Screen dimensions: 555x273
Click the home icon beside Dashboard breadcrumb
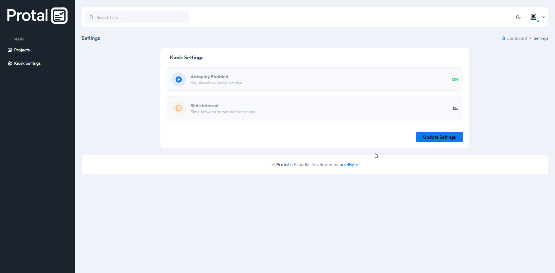click(x=503, y=38)
